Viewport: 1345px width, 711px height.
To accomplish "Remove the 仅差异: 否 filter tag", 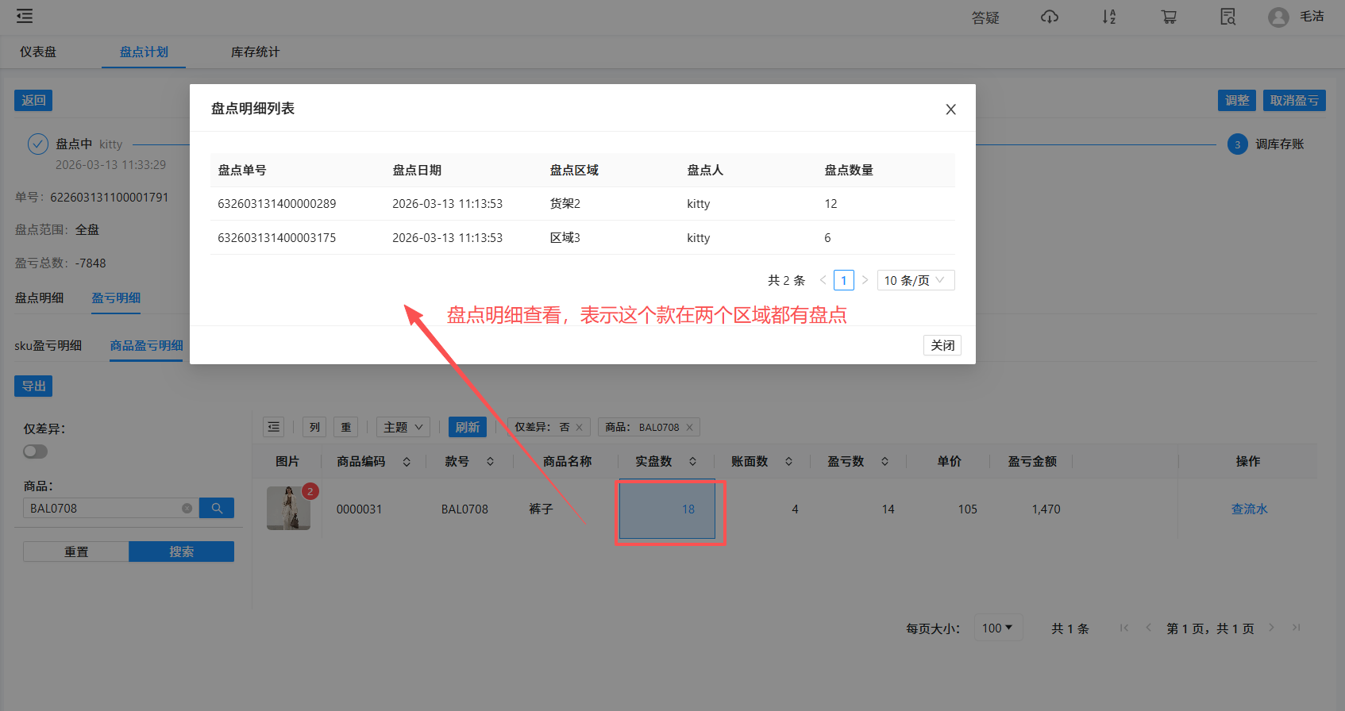I will (580, 428).
